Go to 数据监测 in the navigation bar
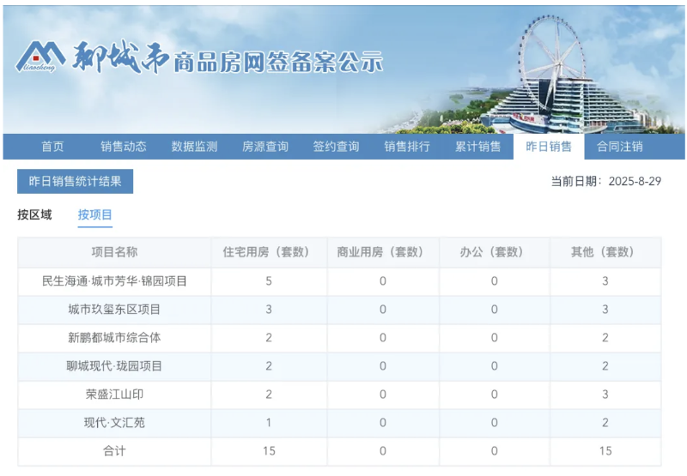This screenshot has height=476, width=687. [195, 147]
